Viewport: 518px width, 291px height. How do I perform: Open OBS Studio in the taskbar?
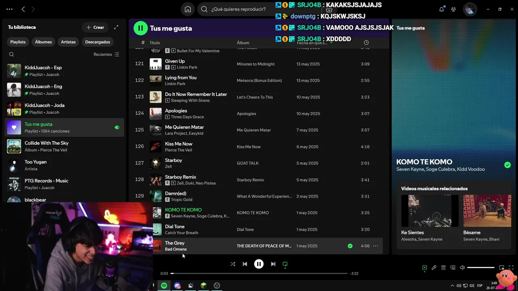click(217, 286)
